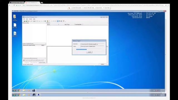Click the browser reload button
The height and width of the screenshot is (100, 178).
pos(14,5)
